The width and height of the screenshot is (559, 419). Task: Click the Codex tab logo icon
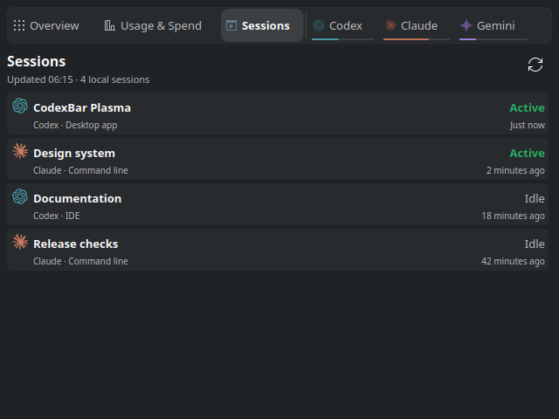319,25
